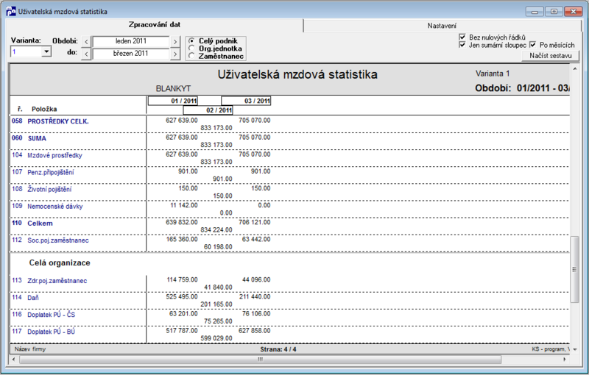Click row PROSTŘEDKY CELK.
Viewport: 589px width, 375px height.
point(289,124)
